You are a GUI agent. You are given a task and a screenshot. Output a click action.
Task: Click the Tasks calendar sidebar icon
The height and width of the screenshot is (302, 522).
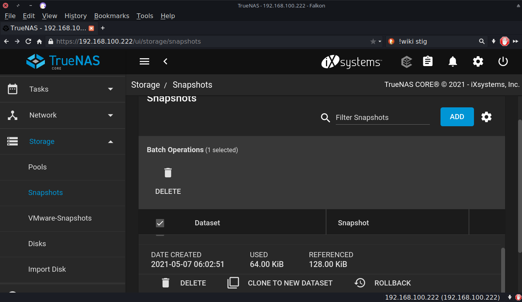pyautogui.click(x=13, y=89)
